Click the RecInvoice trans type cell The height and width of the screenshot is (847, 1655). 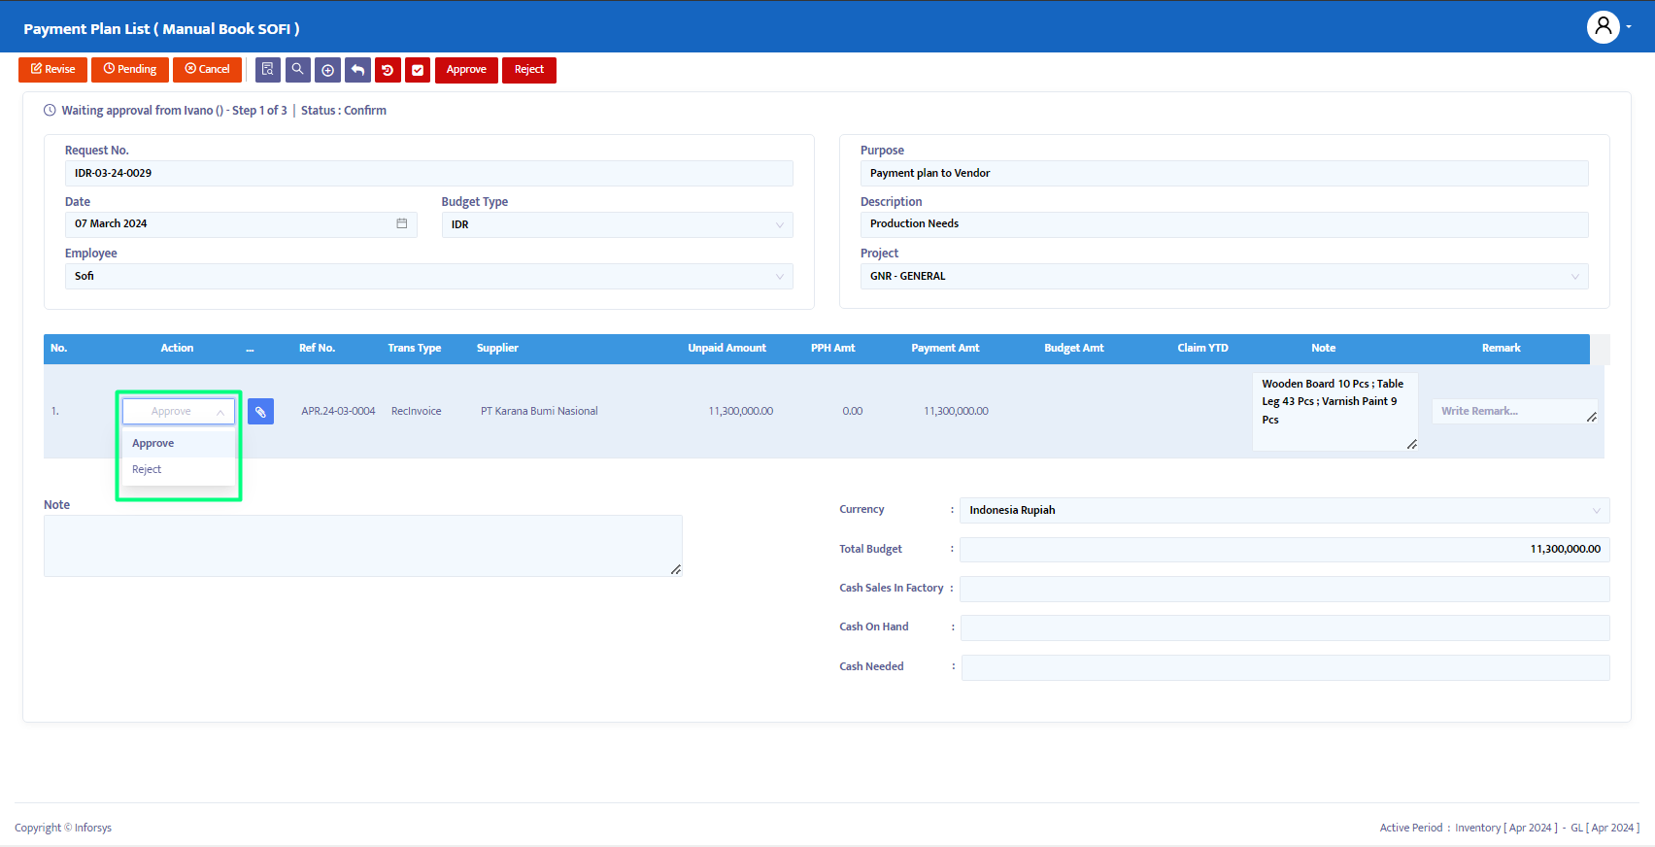(x=417, y=412)
